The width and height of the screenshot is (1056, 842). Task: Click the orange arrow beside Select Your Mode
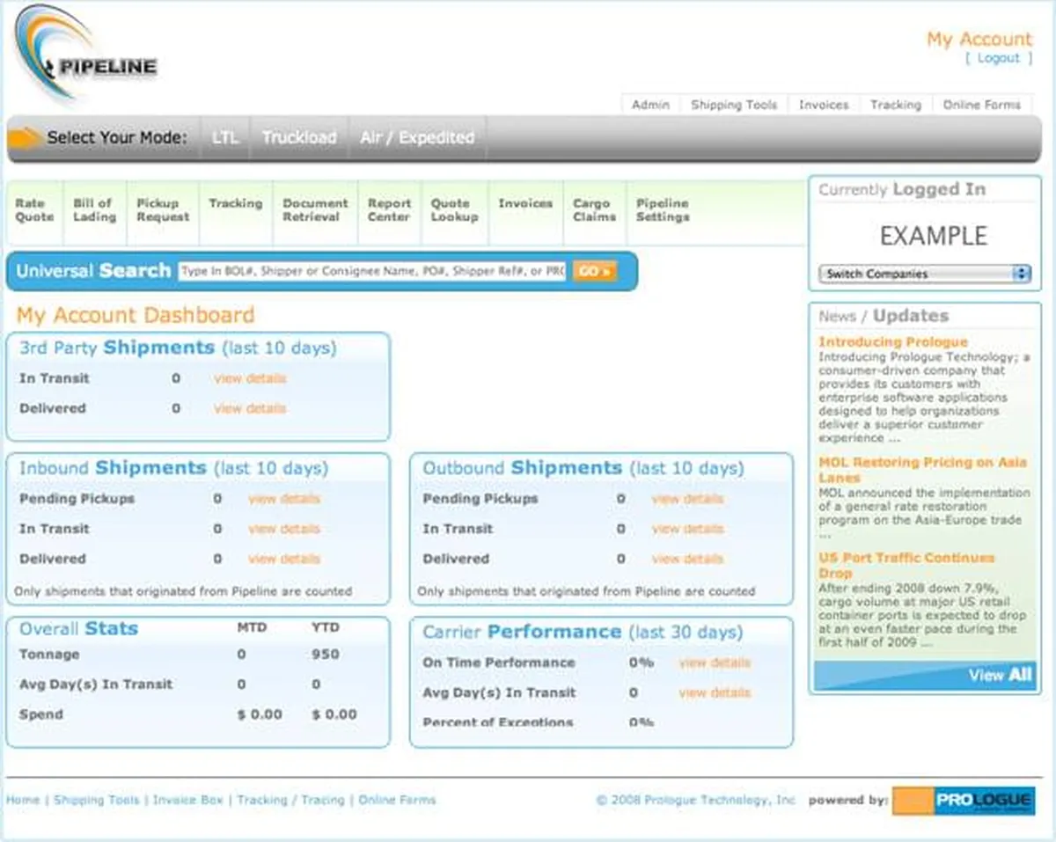pos(26,137)
